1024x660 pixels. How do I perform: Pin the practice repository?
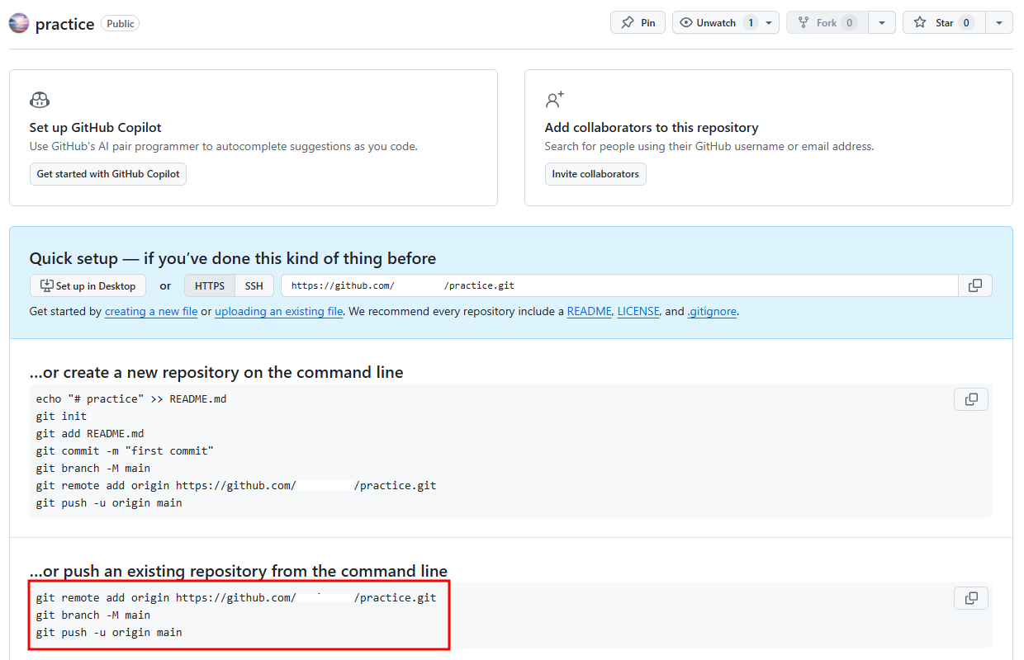coord(638,23)
